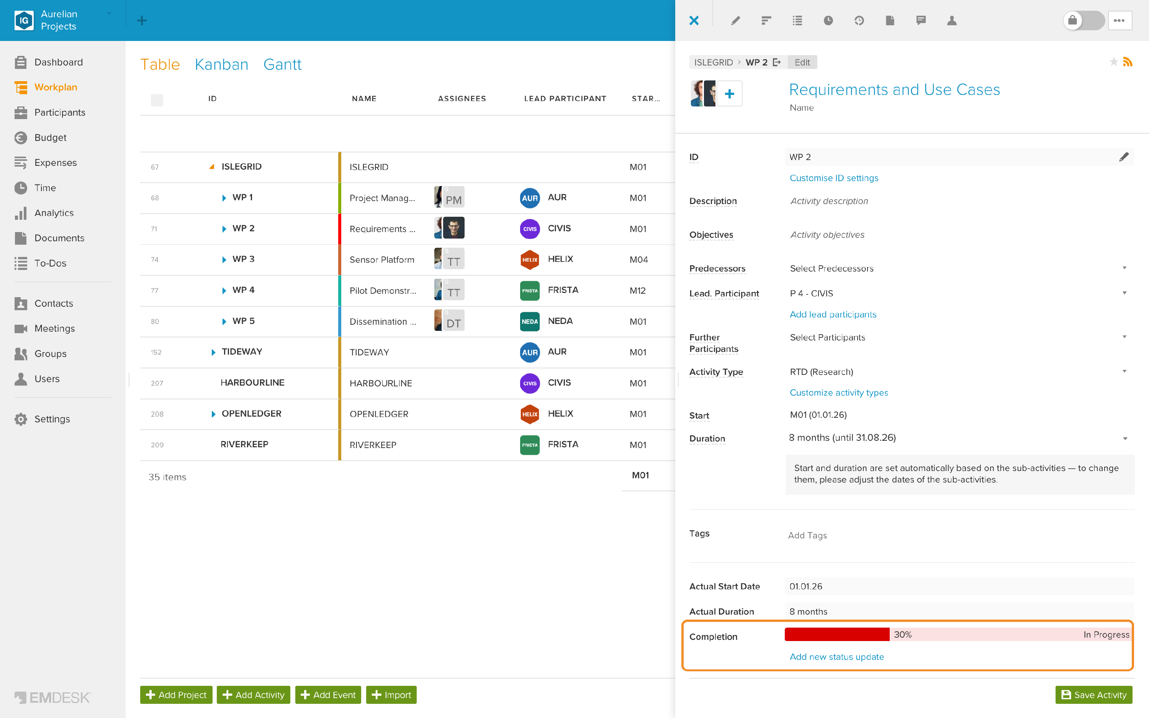Open the list icon in panel toolbar
Screen dimensions: 1149x718
(797, 20)
